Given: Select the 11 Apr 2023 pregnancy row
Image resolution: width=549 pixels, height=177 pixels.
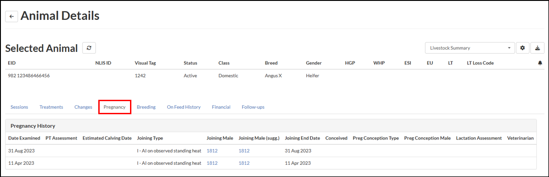Looking at the screenshot, I should (x=271, y=163).
